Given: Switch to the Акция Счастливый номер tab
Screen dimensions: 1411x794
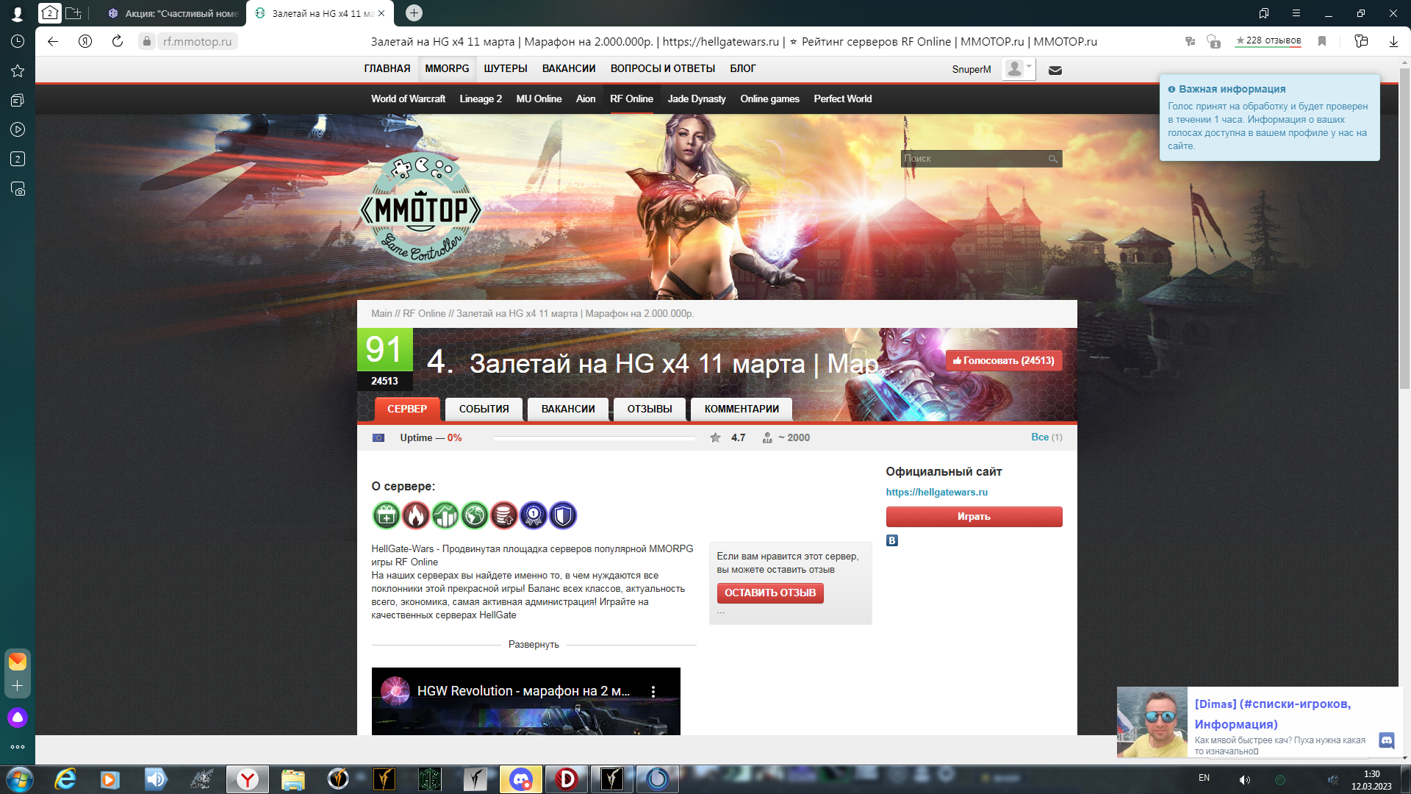Looking at the screenshot, I should click(174, 13).
